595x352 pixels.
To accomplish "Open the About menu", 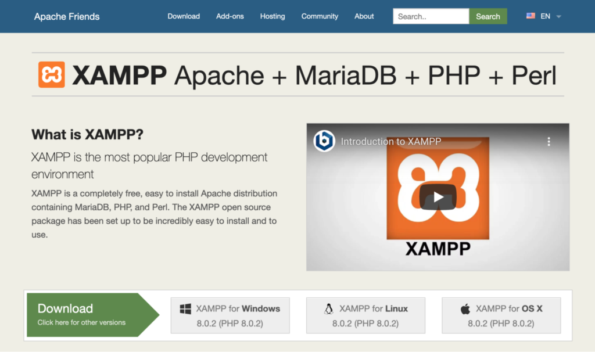I will click(364, 16).
